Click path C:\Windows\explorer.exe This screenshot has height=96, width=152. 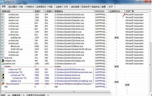pyautogui.click(x=65, y=64)
